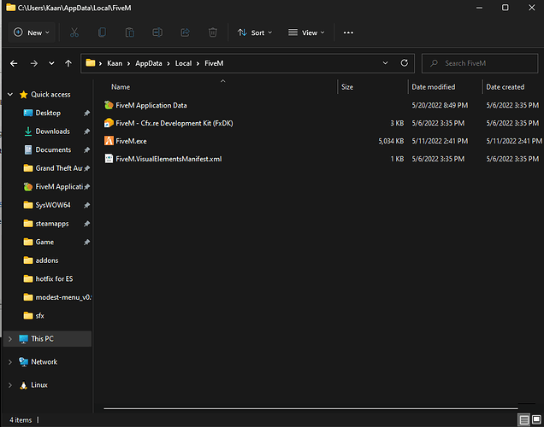Open recent locations dropdown arrow
The image size is (544, 427).
click(x=51, y=63)
